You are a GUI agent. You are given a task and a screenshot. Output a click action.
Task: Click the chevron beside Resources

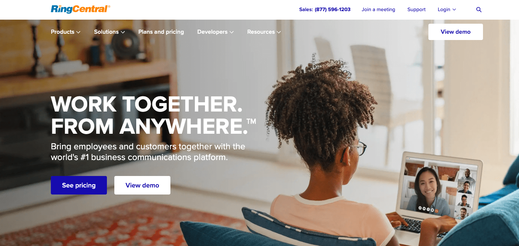pyautogui.click(x=279, y=32)
